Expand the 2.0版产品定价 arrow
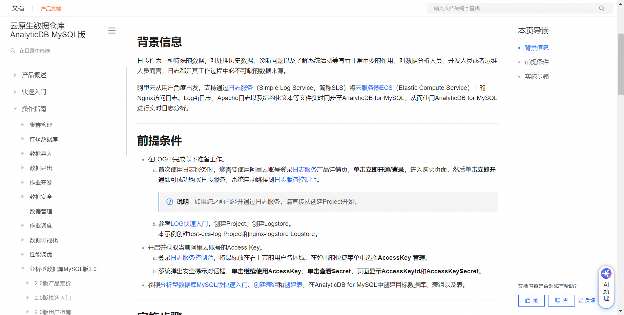This screenshot has width=624, height=315. coord(28,283)
